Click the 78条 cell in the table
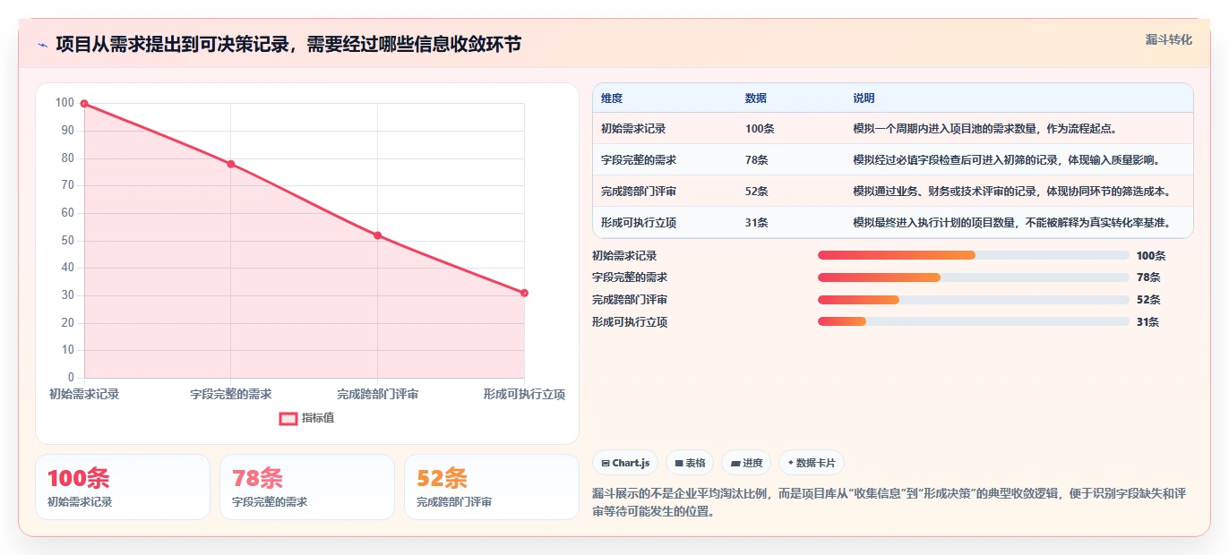The height and width of the screenshot is (555, 1229). (x=757, y=160)
